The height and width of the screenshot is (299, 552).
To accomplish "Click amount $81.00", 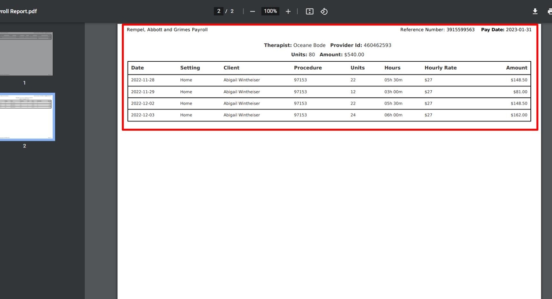I will click(520, 92).
